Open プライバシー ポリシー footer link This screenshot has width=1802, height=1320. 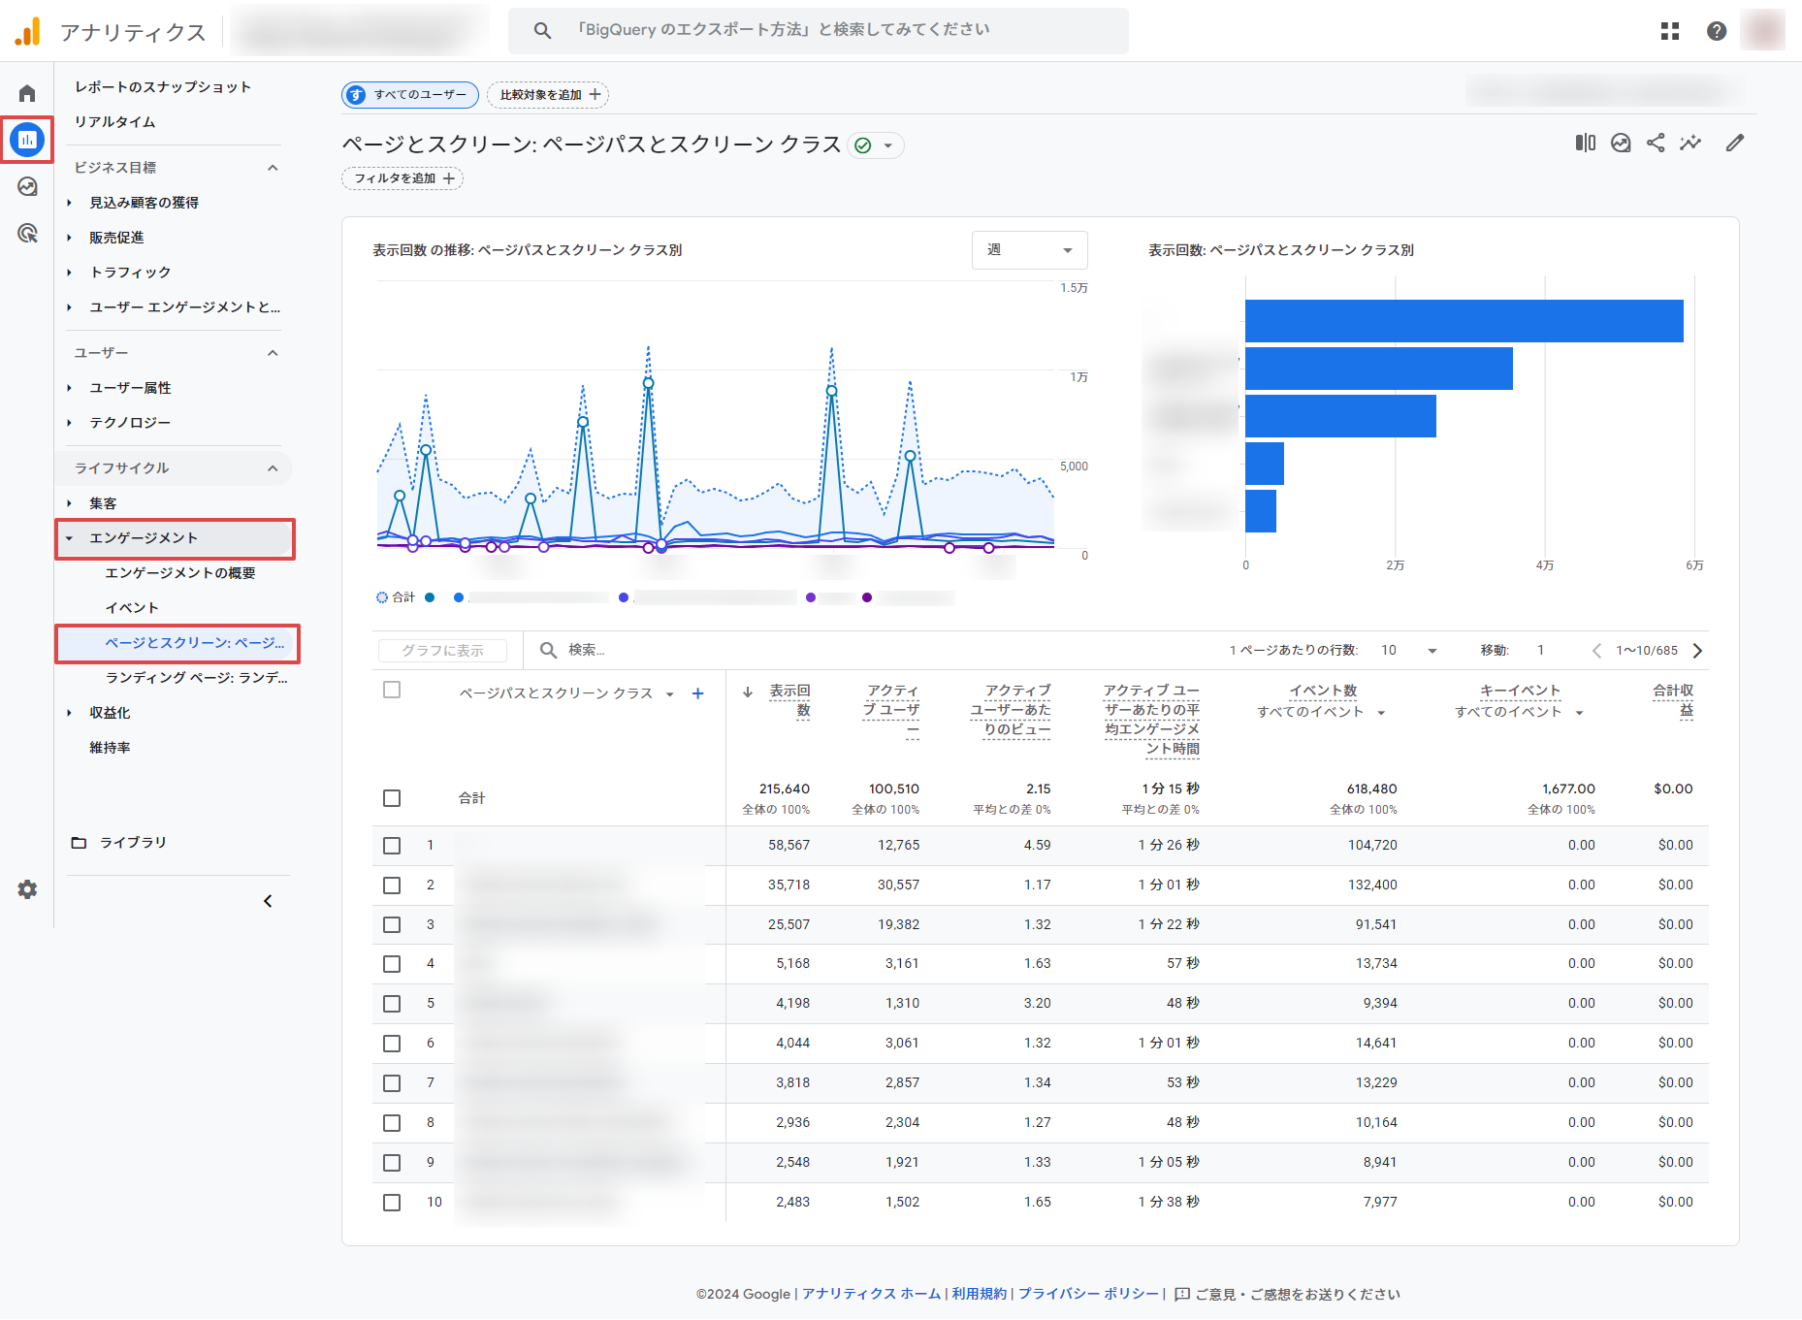(1088, 1294)
